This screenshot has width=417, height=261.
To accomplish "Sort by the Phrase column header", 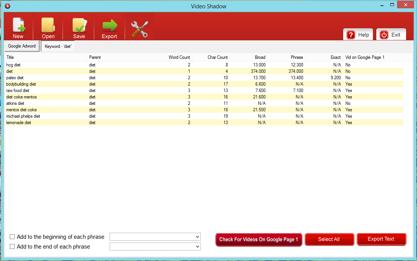I will point(287,57).
